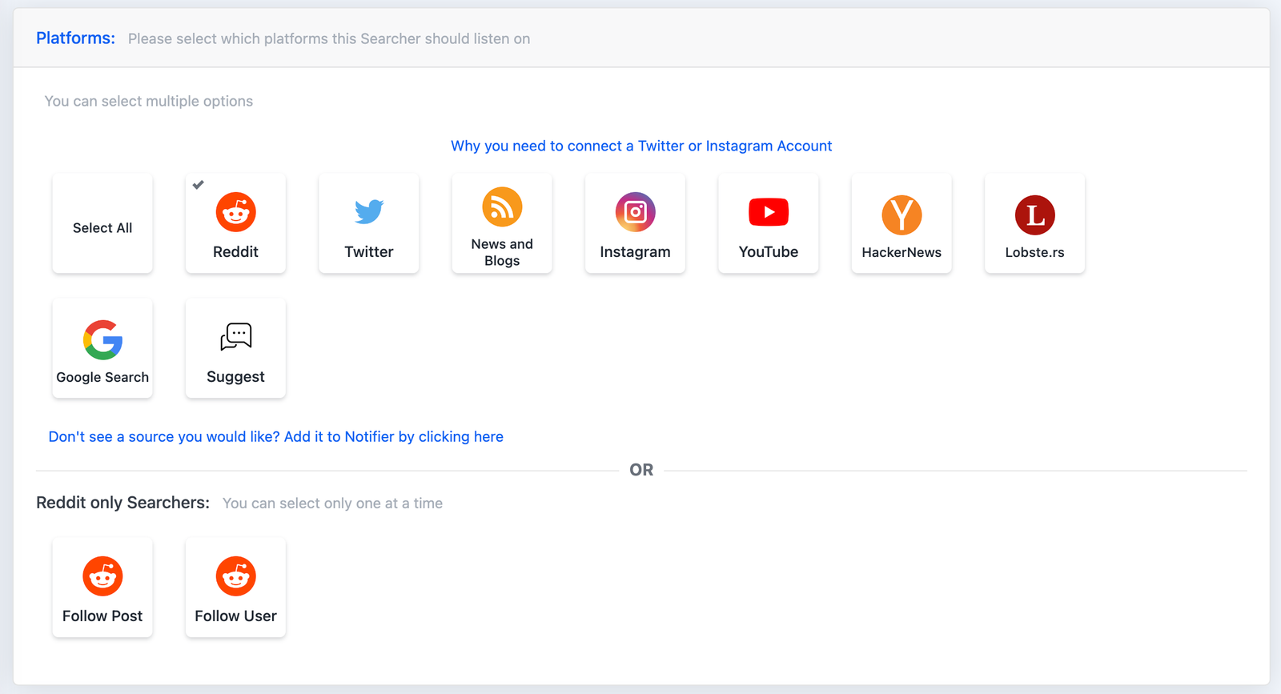
Task: Click the red YouTube play icon
Action: click(769, 212)
